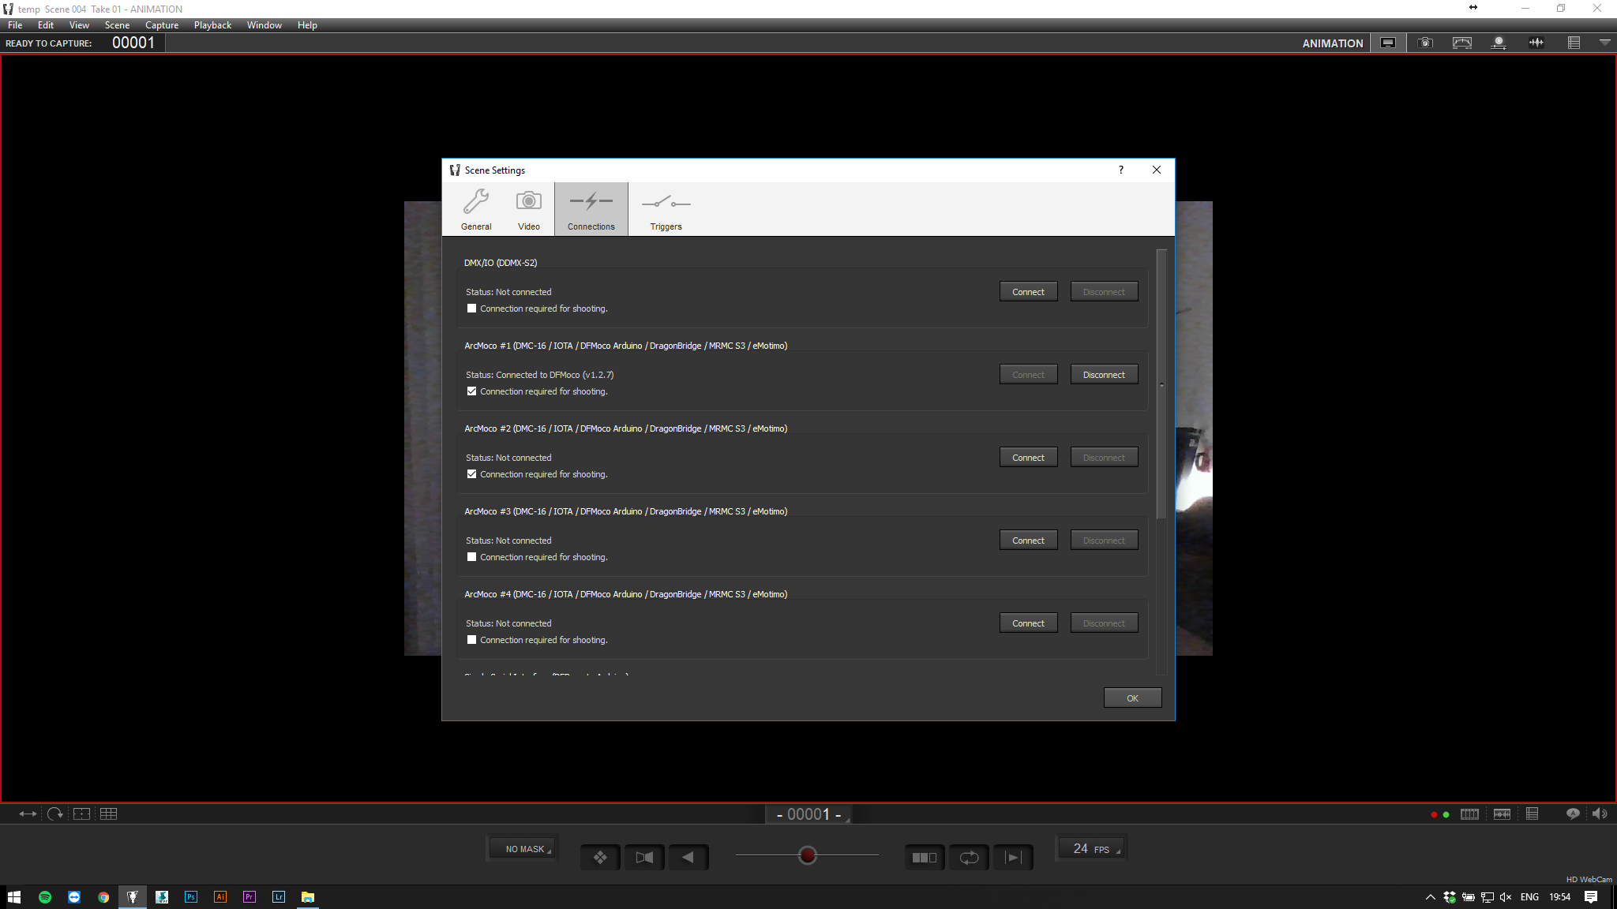The image size is (1617, 909).
Task: Toggle the audio annotation speech bubble icon
Action: (1573, 814)
